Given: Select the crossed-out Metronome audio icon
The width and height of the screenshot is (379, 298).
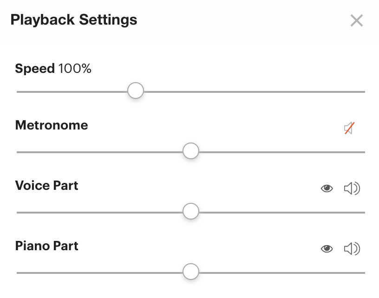Looking at the screenshot, I should tap(349, 128).
